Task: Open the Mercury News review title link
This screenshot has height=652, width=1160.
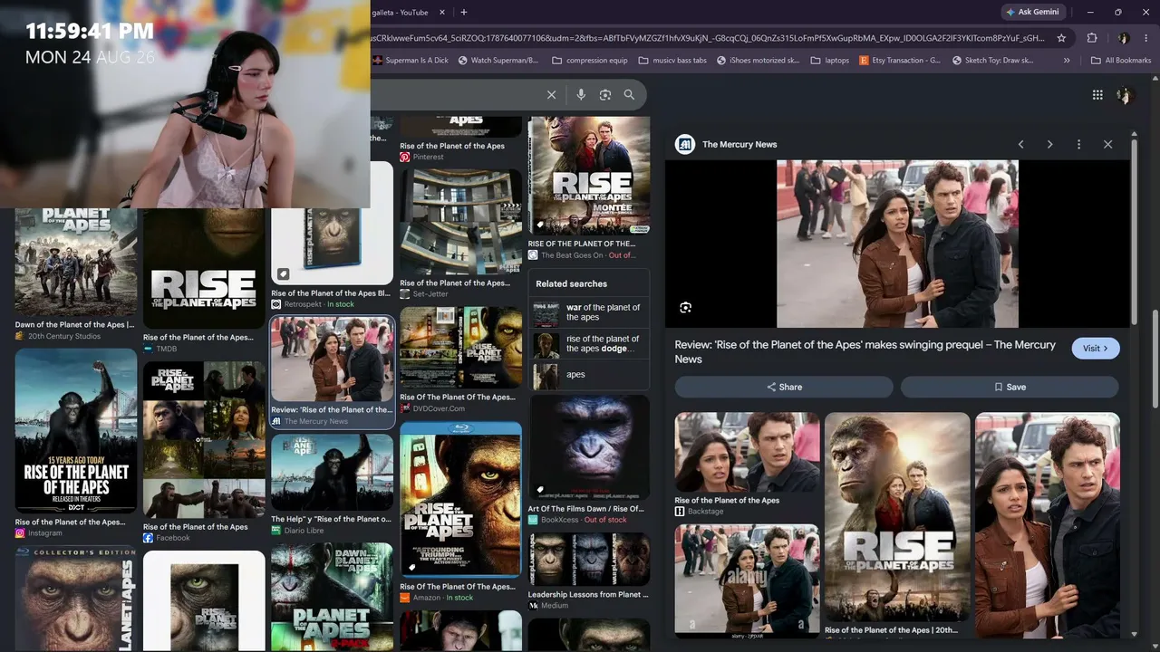Action: pyautogui.click(x=865, y=352)
